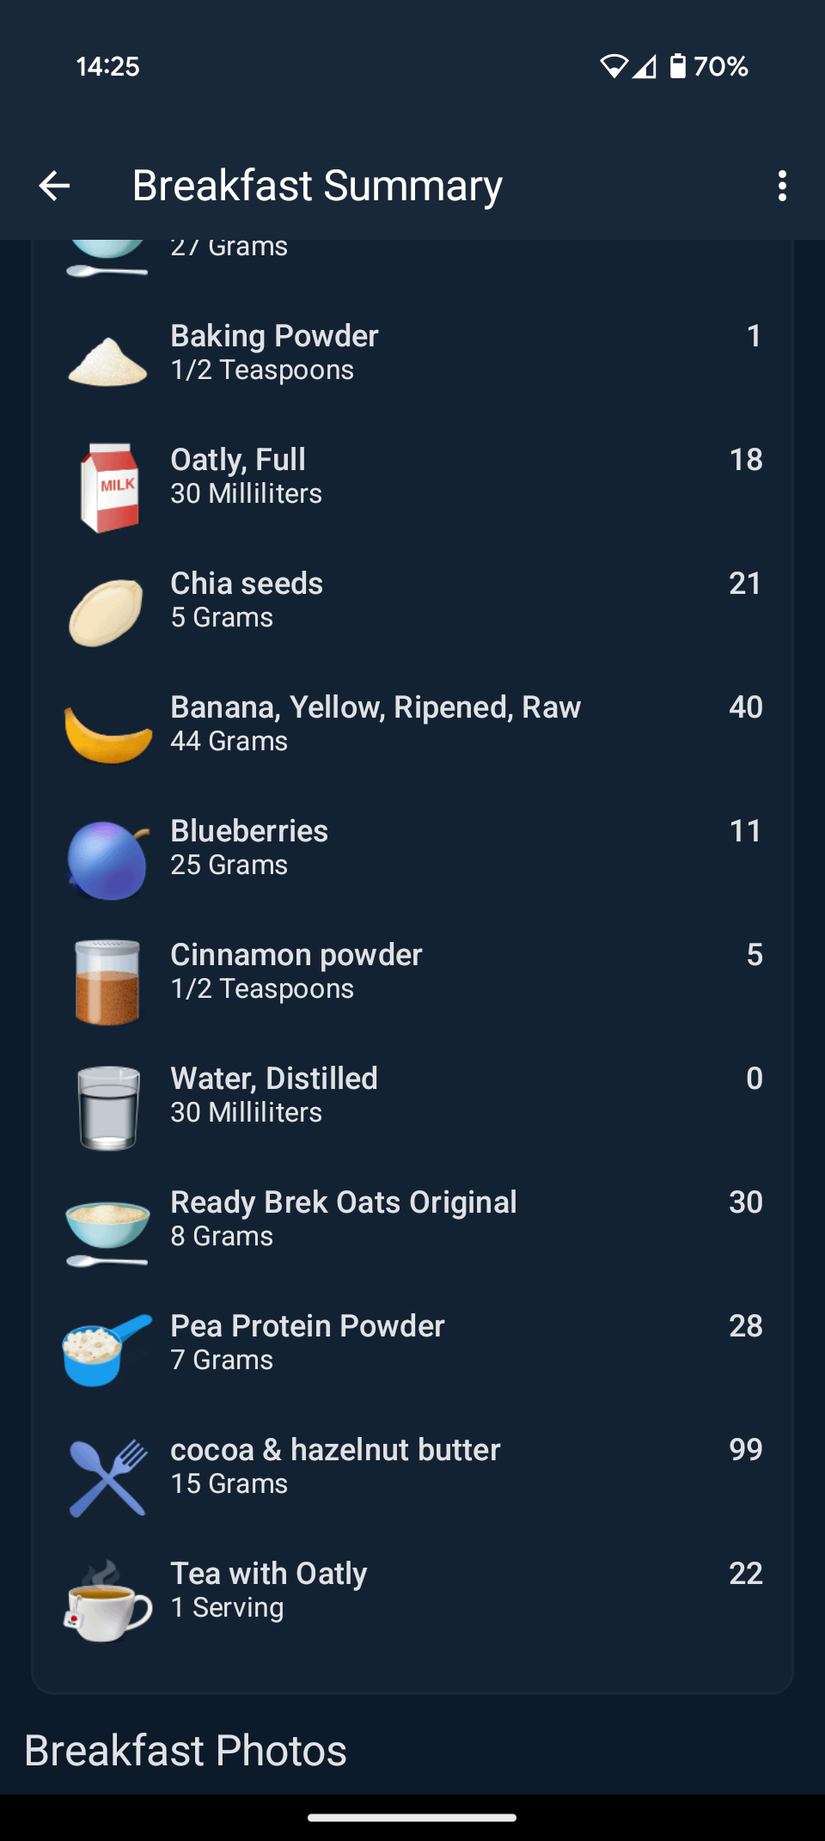The height and width of the screenshot is (1841, 825).
Task: Open the three-dot overflow menu
Action: [x=781, y=186]
